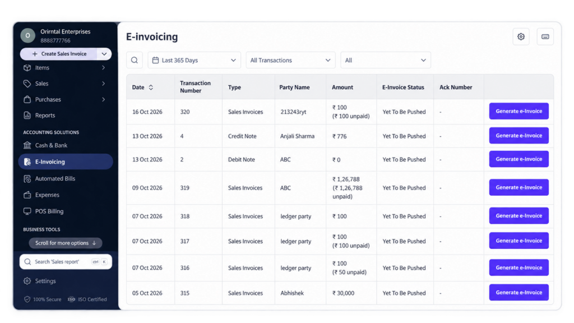Generate e-Invoice for Anjali Sharma credit note
574x323 pixels.
[x=519, y=136]
